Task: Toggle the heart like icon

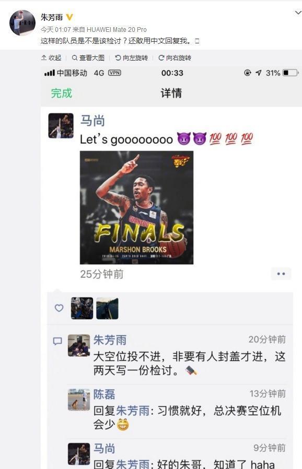Action: pos(59,308)
